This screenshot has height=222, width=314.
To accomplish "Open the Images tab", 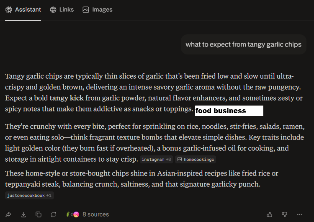I will [x=98, y=10].
